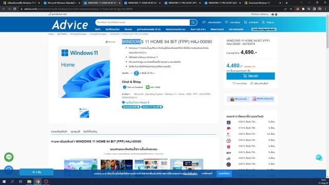Click the 20-year warranty badge icon
This screenshot has width=329, height=185.
tap(136, 73)
